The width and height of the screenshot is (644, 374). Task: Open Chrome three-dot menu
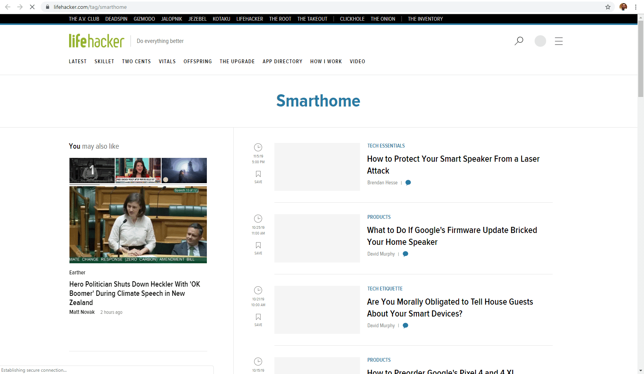(636, 7)
